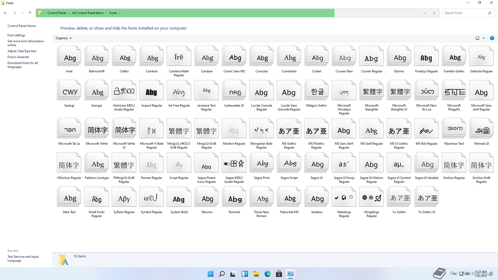Select the Ink Free Regular font
This screenshot has height=280, width=498.
[179, 90]
